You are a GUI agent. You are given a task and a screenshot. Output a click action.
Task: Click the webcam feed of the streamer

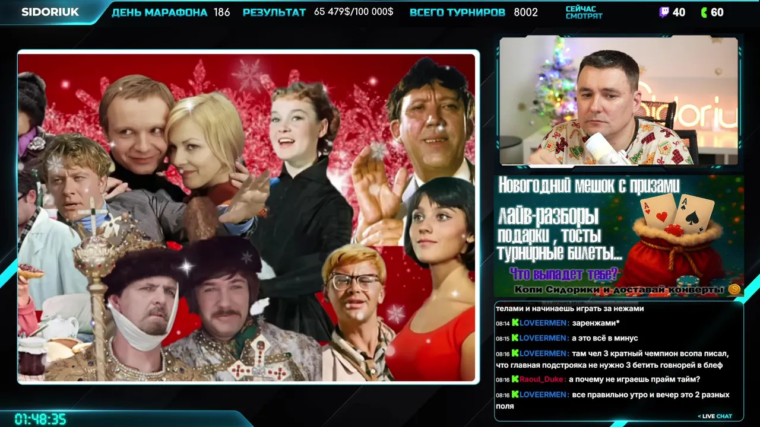(619, 101)
